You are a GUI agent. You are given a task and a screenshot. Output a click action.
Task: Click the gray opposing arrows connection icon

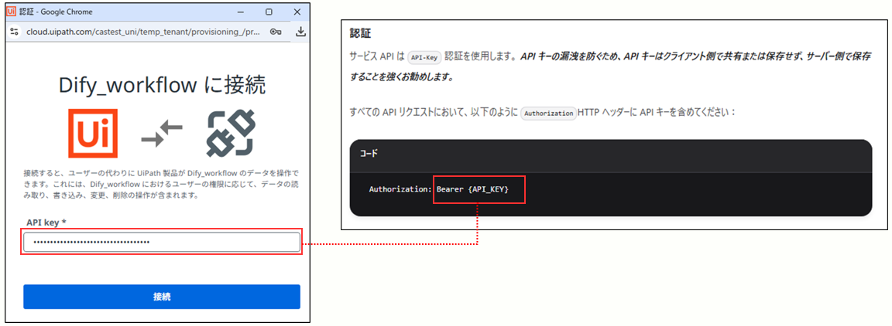tap(161, 134)
